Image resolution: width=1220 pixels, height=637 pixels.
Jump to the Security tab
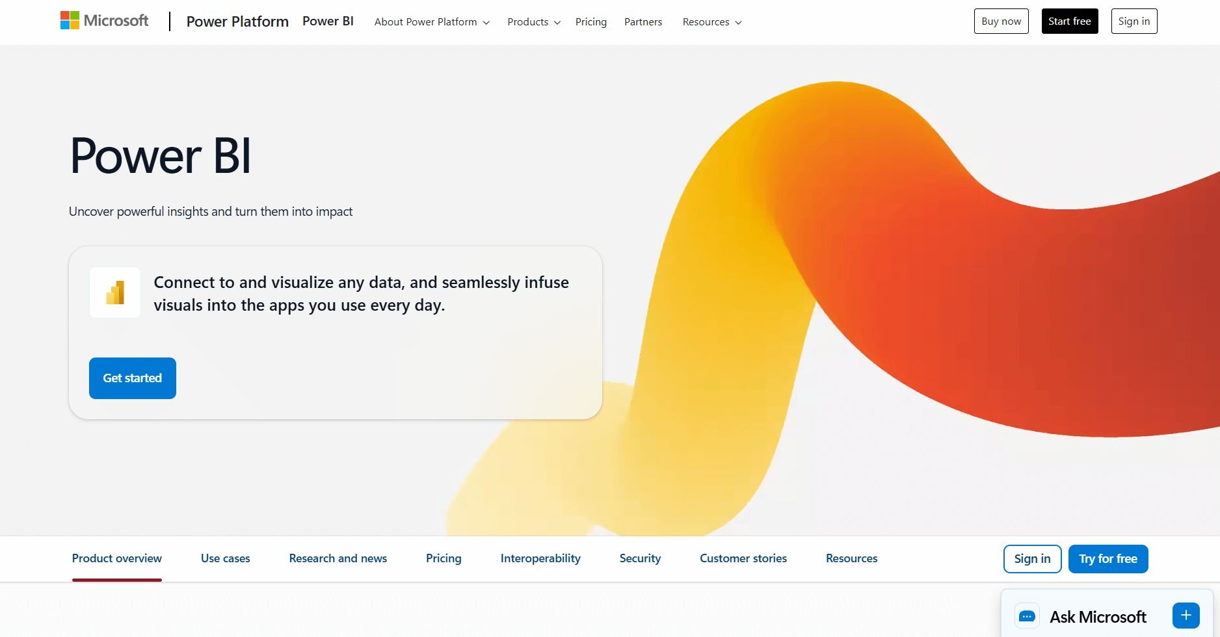click(x=640, y=558)
